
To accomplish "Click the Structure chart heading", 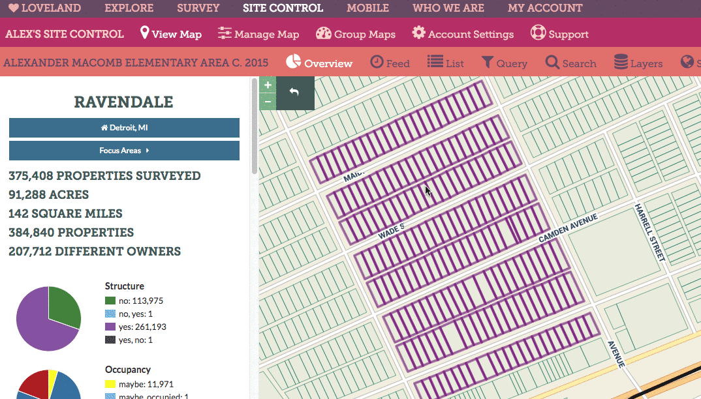I will click(124, 286).
